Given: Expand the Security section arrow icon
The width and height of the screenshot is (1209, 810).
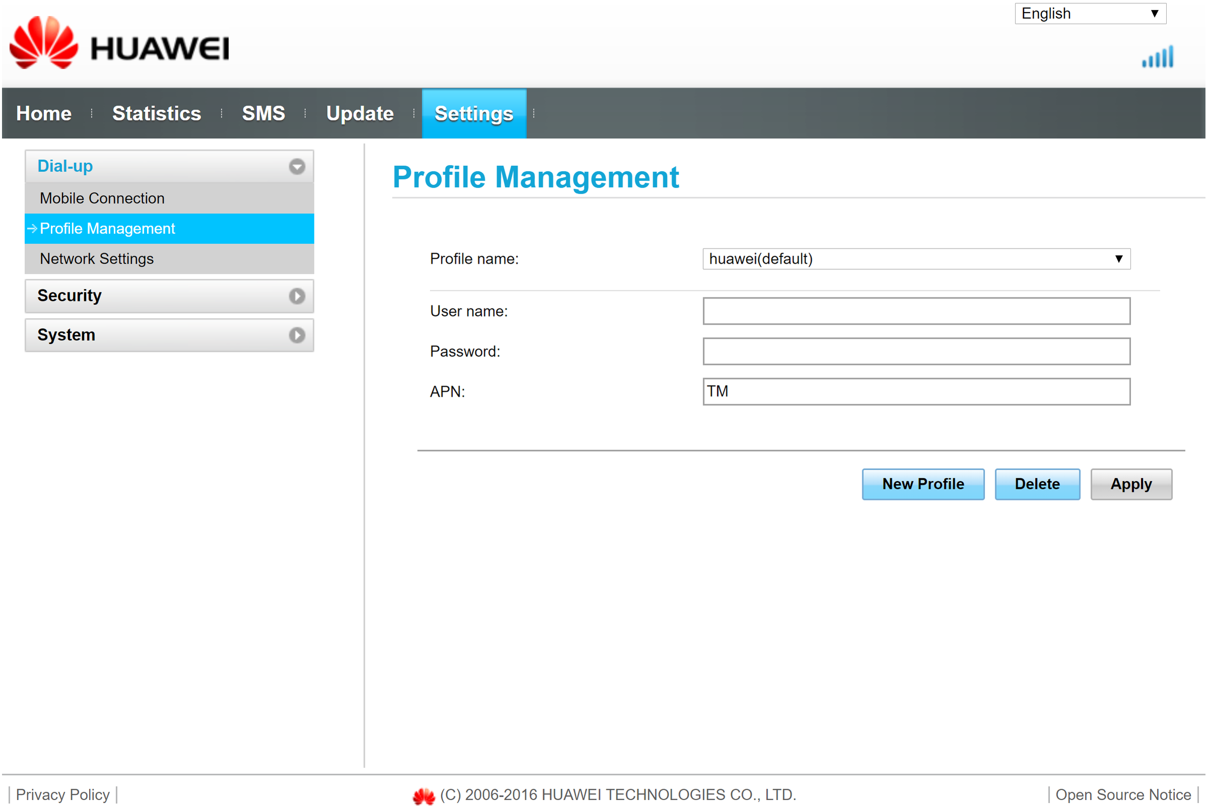Looking at the screenshot, I should (297, 296).
